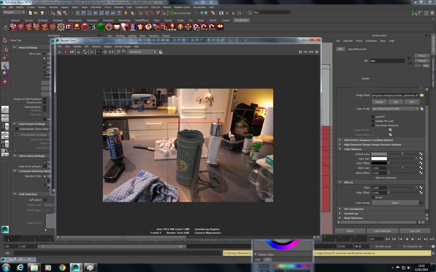
Task: Switch to the place2dTexture6 tab
Action: [357, 49]
